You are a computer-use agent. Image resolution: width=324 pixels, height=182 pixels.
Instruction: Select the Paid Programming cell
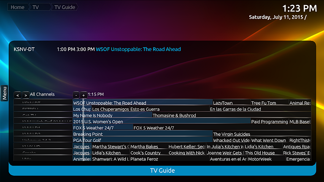click(270, 121)
